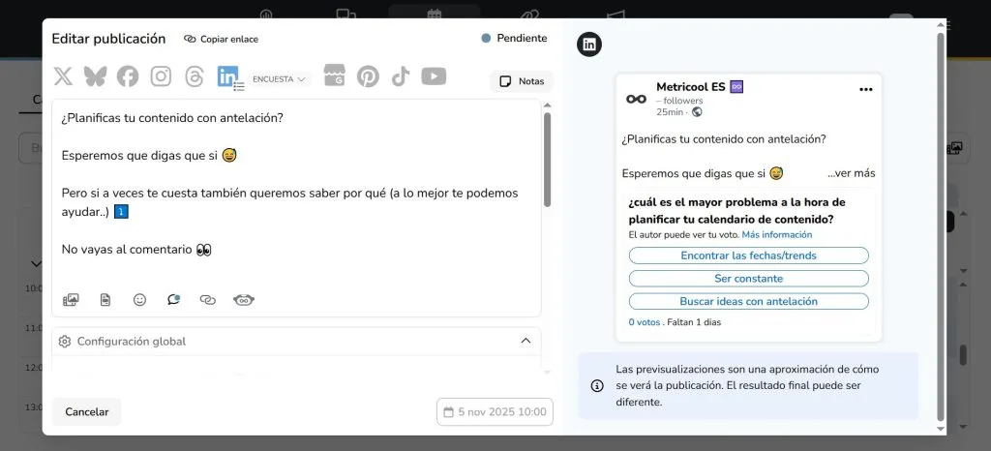Select the Facebook network icon
The width and height of the screenshot is (991, 451).
click(128, 76)
